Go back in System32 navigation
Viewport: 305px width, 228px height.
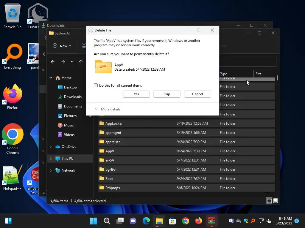pyautogui.click(x=53, y=62)
